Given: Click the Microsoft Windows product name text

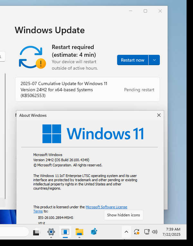Looking at the screenshot, I should [48, 155].
